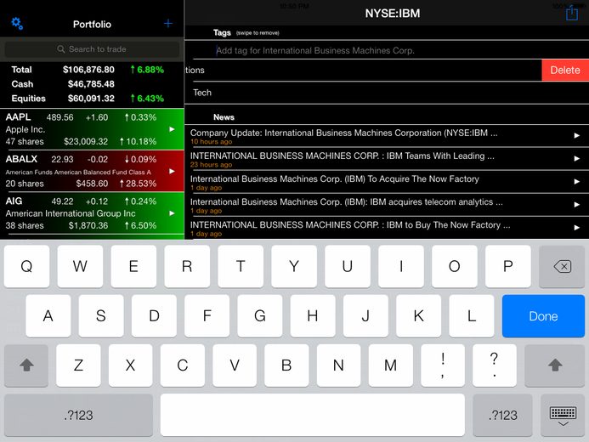The width and height of the screenshot is (589, 442).
Task: Open the AIG row arrow
Action: tap(172, 213)
